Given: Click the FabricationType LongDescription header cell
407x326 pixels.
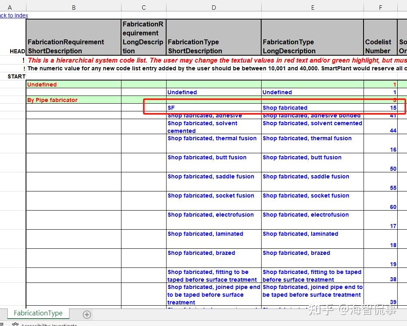Looking at the screenshot, I should click(x=312, y=46).
